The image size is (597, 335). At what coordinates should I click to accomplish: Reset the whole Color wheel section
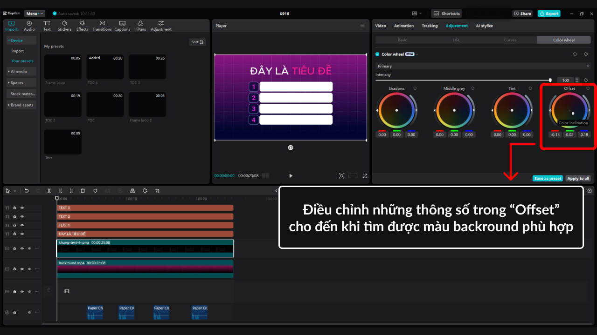[575, 54]
